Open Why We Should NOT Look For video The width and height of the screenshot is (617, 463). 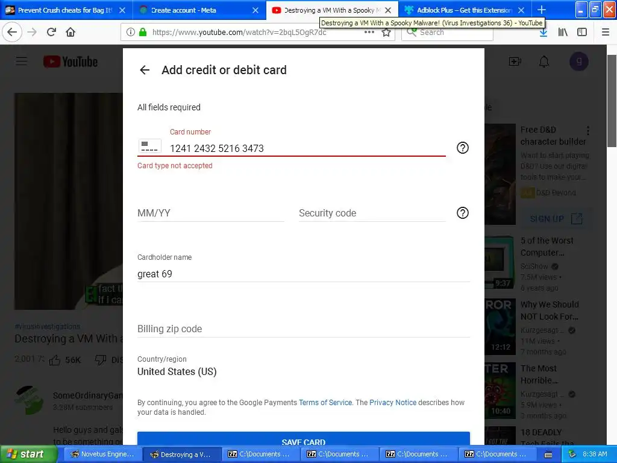[550, 310]
